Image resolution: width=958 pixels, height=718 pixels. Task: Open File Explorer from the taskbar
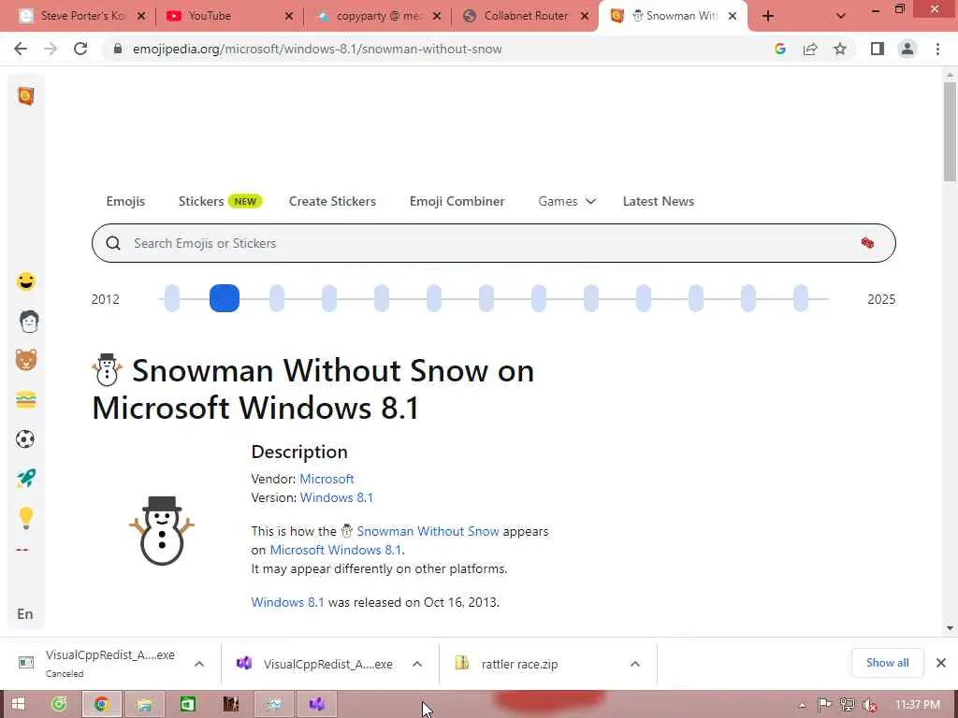[144, 705]
